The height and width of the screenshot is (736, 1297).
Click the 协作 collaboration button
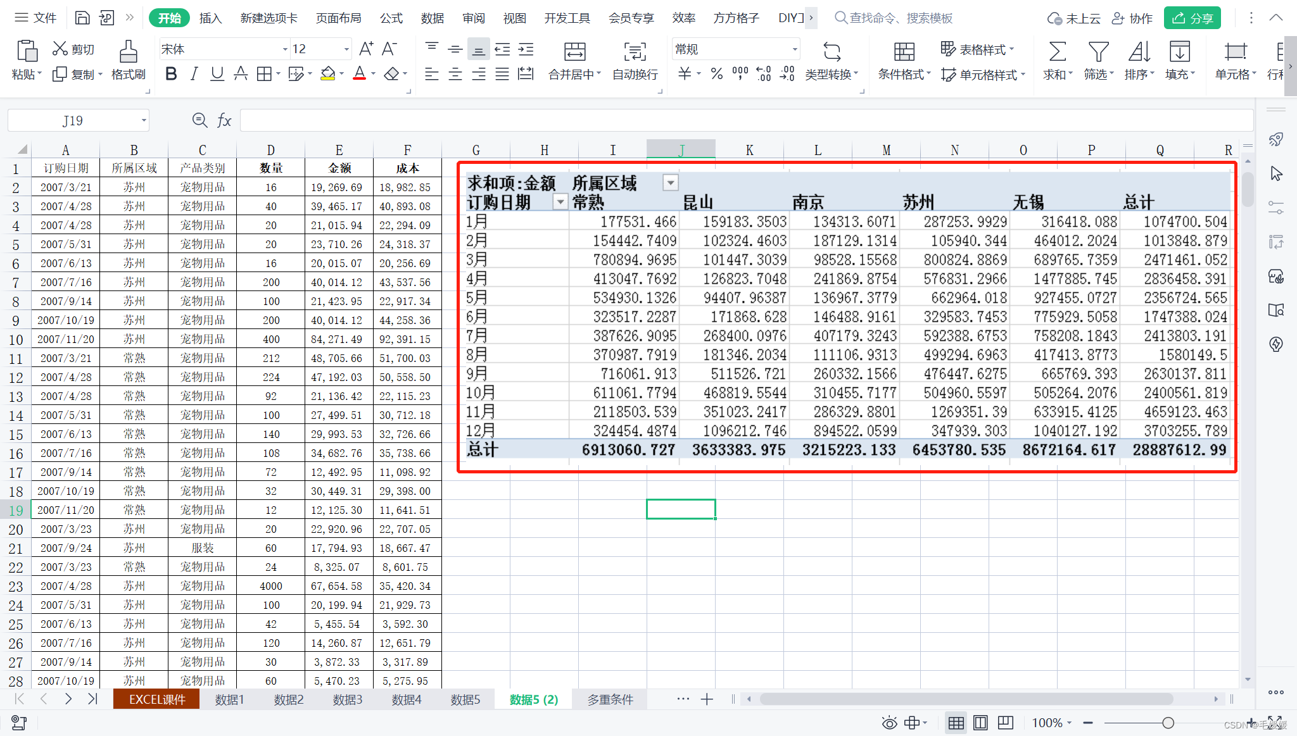tap(1132, 18)
